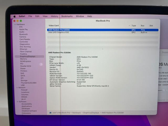
Task: Select FireWire in the sidebar
Action: click(23, 54)
